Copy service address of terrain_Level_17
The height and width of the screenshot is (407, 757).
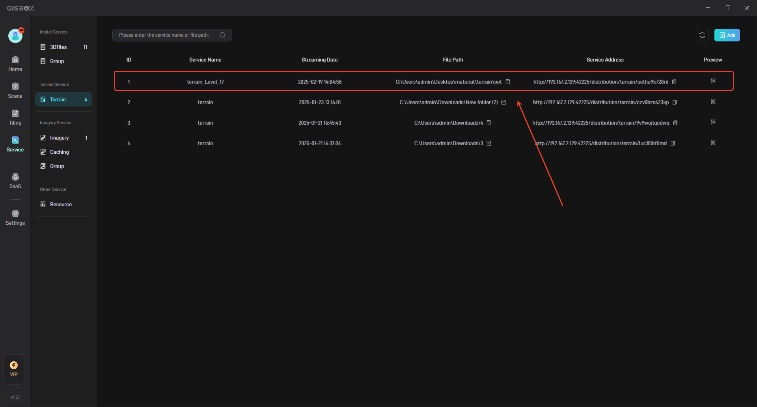[x=674, y=82]
